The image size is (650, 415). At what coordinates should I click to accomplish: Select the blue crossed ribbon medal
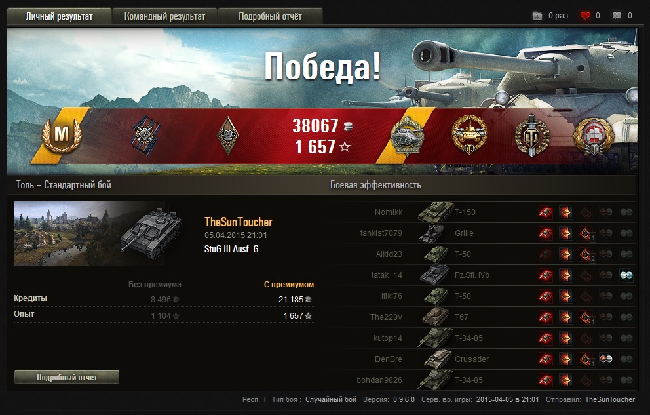click(146, 136)
